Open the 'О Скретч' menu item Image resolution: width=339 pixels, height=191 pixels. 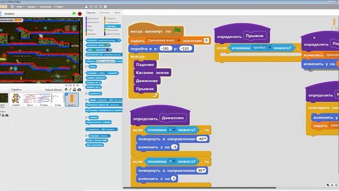pos(59,7)
